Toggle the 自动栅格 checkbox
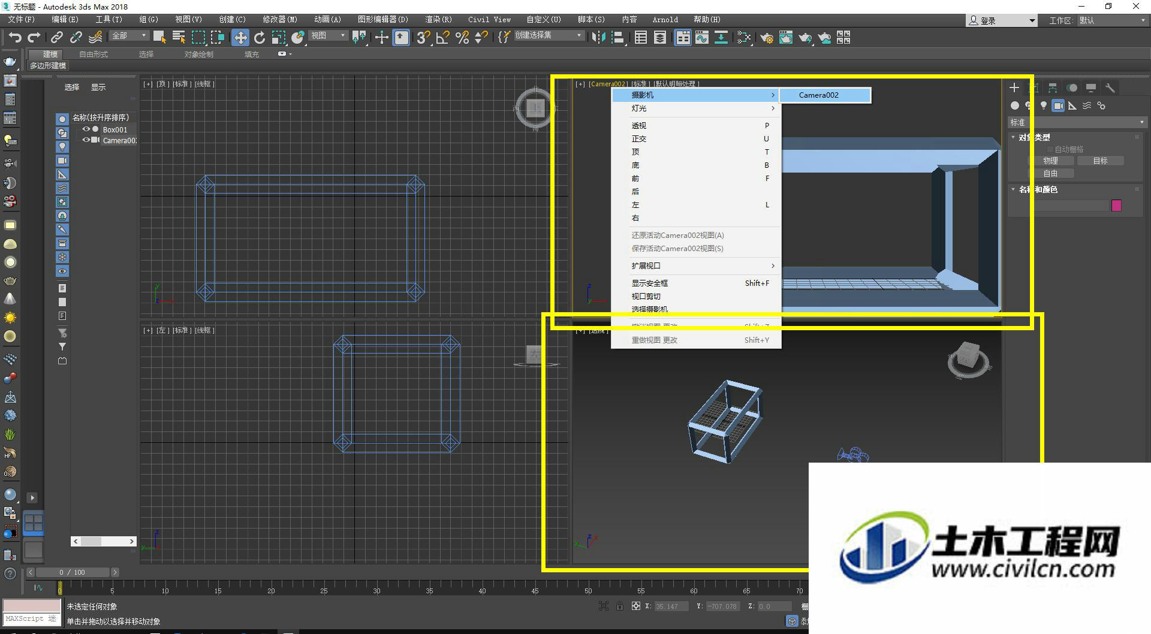Viewport: 1151px width, 634px height. tap(1050, 149)
